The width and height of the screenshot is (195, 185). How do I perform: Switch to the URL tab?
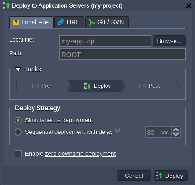click(x=69, y=22)
